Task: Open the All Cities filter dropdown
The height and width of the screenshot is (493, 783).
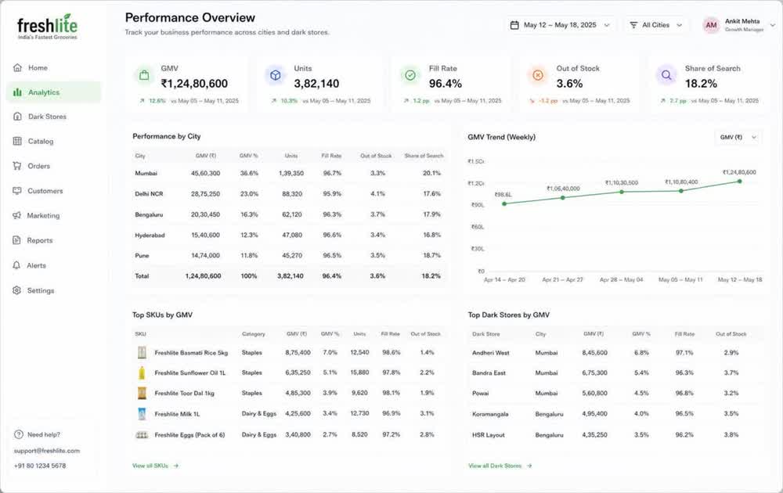Action: (x=655, y=25)
